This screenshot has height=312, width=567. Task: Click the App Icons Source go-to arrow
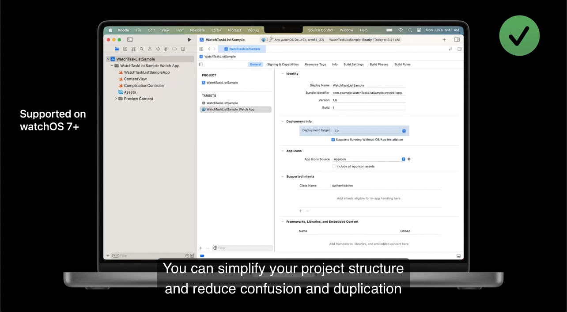pyautogui.click(x=409, y=159)
